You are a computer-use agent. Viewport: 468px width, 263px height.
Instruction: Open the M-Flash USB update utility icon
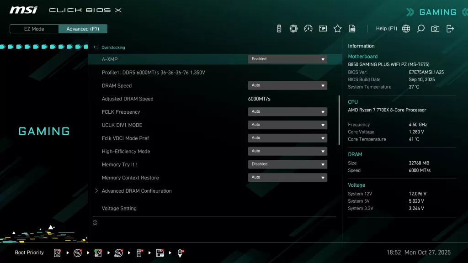pyautogui.click(x=279, y=28)
